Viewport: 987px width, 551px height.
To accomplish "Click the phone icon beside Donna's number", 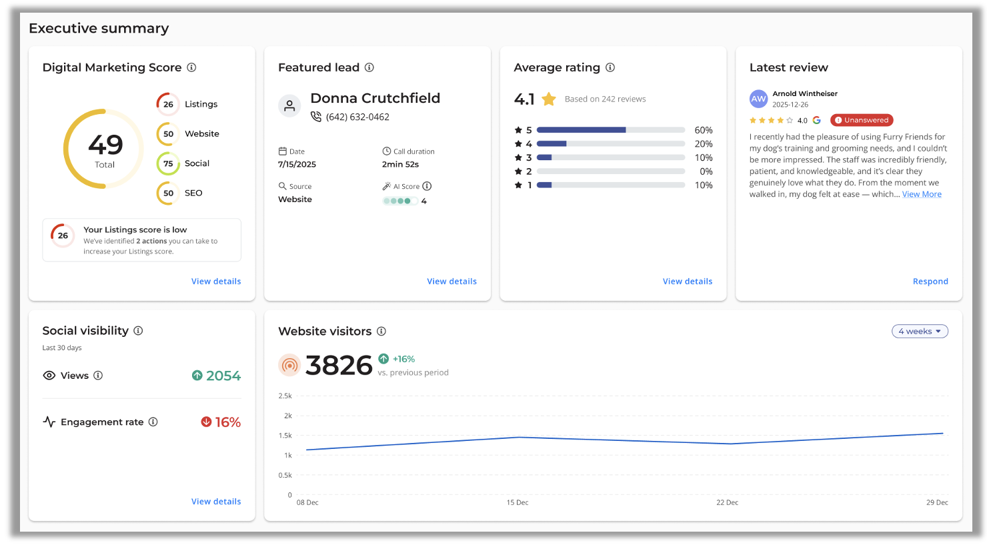I will [316, 117].
